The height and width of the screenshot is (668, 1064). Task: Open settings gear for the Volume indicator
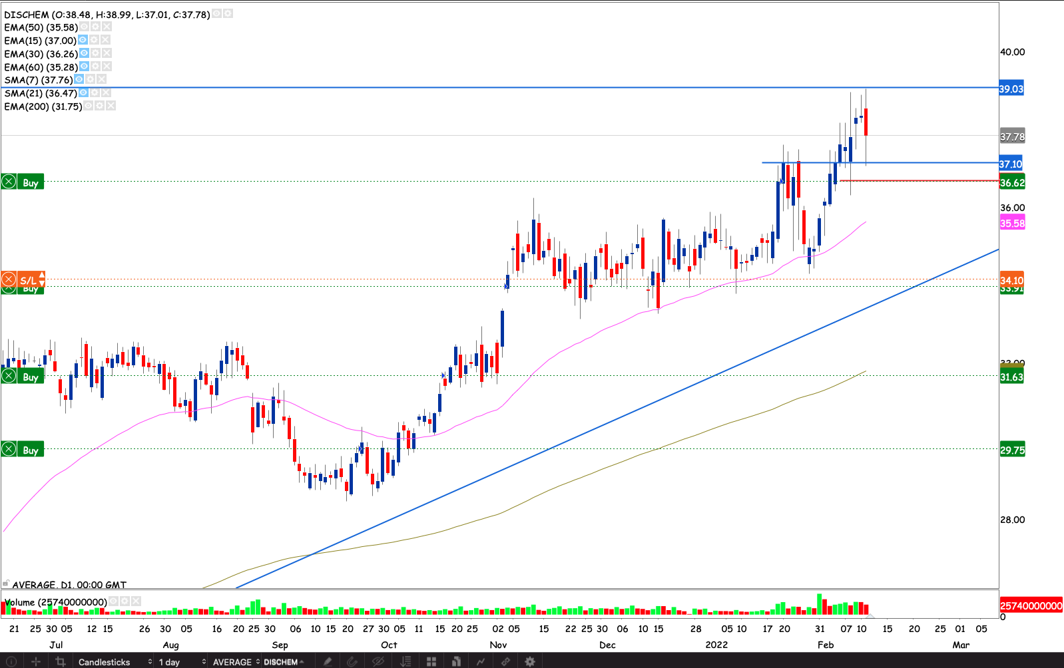click(x=125, y=601)
